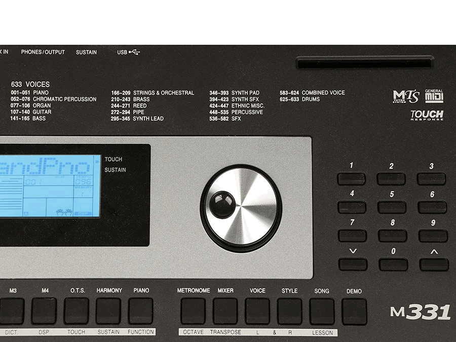Toggle the METRONOME button
The width and height of the screenshot is (456, 342).
pos(193,311)
